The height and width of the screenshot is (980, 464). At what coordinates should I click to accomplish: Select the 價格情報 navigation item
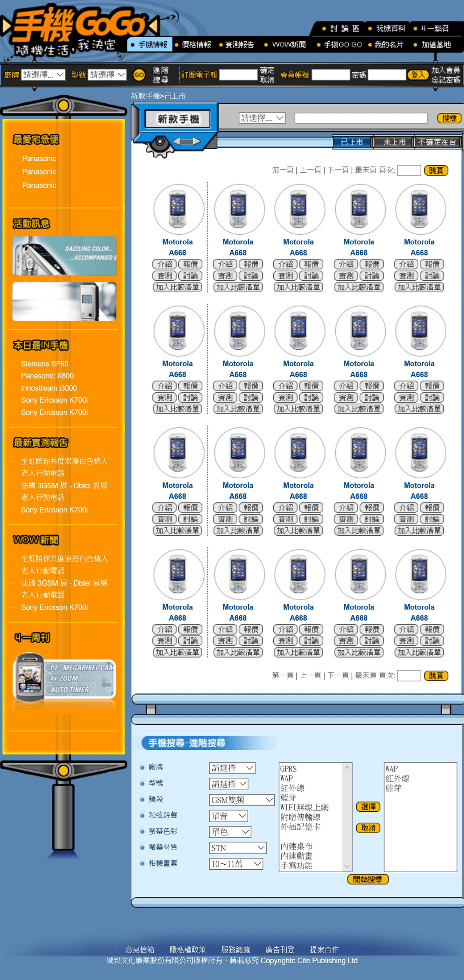(193, 45)
